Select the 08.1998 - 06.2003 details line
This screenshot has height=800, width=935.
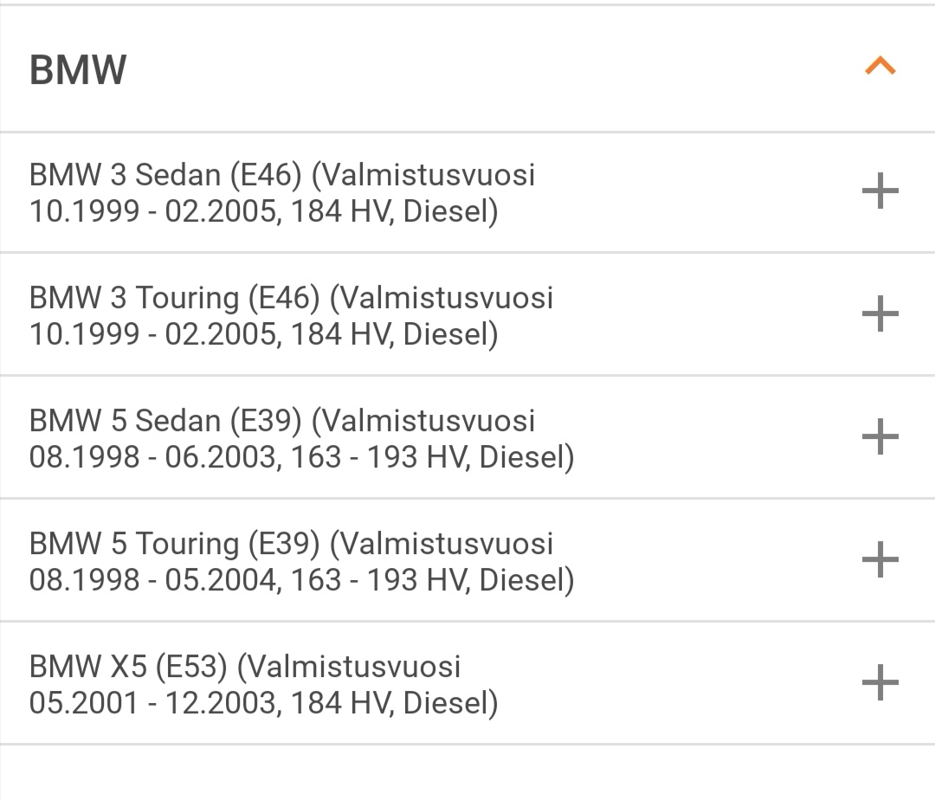(x=302, y=457)
